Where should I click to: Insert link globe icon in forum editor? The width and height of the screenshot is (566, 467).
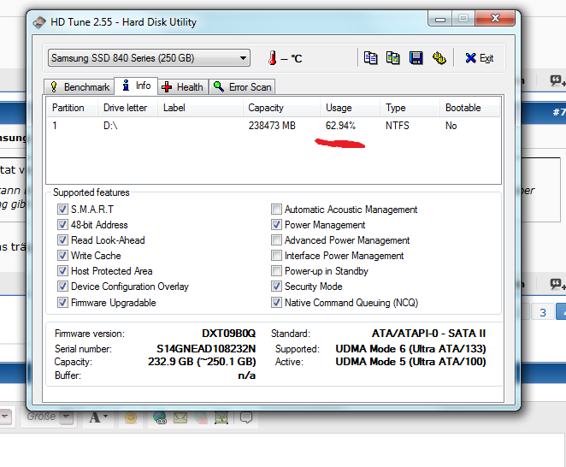click(x=160, y=417)
